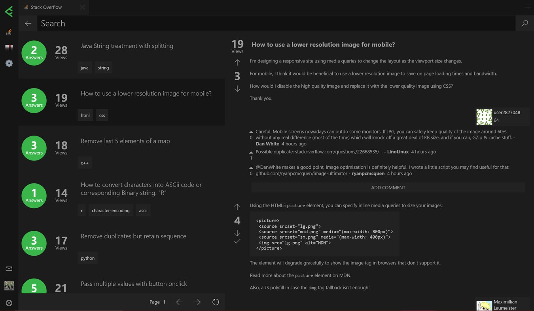The height and width of the screenshot is (311, 534).
Task: Upvote the question with score 3
Action: point(237,62)
